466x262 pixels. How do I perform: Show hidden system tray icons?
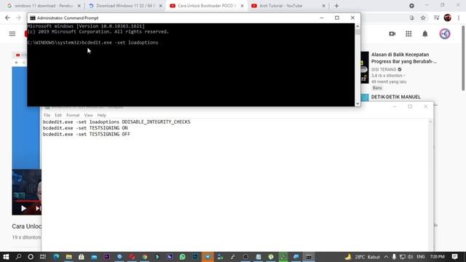tap(386, 257)
